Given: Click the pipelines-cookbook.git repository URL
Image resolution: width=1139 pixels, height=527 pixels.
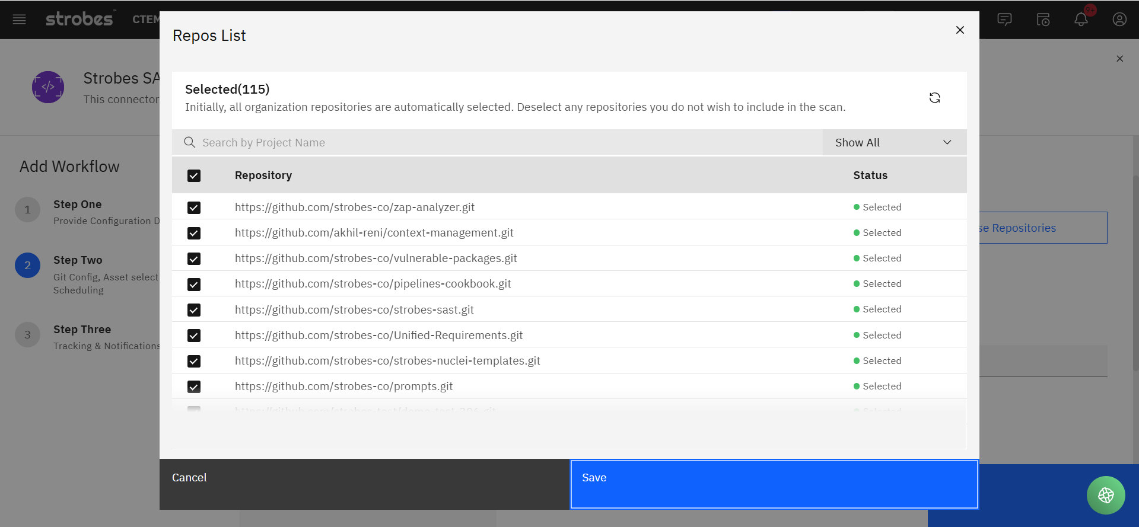Looking at the screenshot, I should click(x=373, y=284).
